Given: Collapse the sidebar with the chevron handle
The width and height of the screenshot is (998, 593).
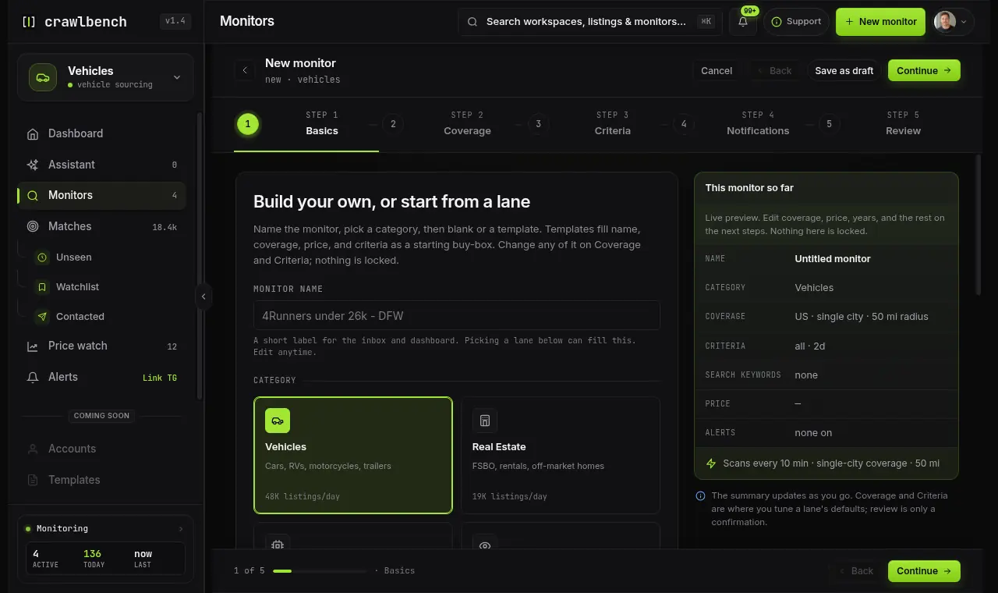Looking at the screenshot, I should (x=203, y=296).
